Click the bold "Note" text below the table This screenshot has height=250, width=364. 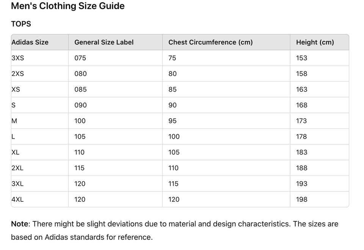20,224
